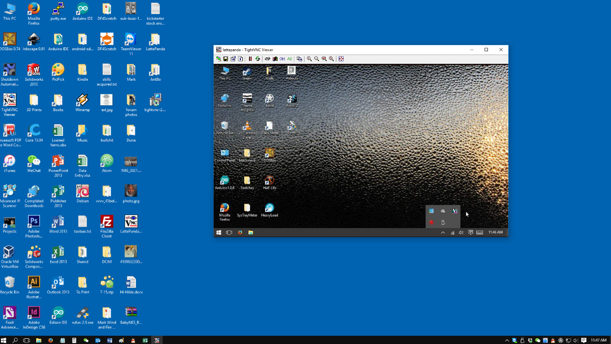Open remote Task View button
Viewport: 611px width, 344px height.
229,232
